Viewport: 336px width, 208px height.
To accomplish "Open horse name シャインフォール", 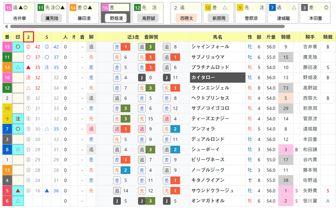I will coord(210,47).
